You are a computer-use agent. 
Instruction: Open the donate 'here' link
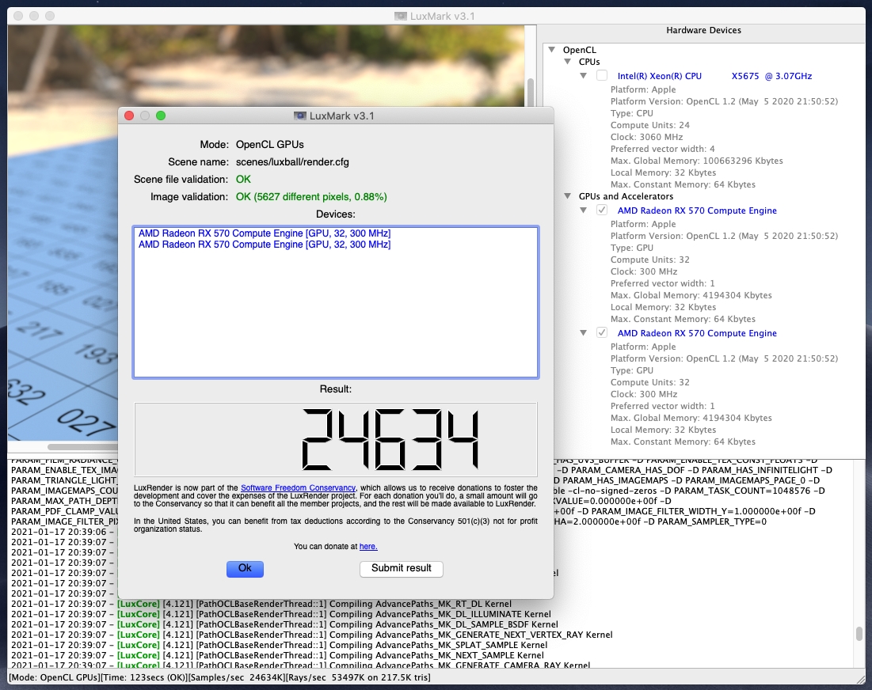368,547
